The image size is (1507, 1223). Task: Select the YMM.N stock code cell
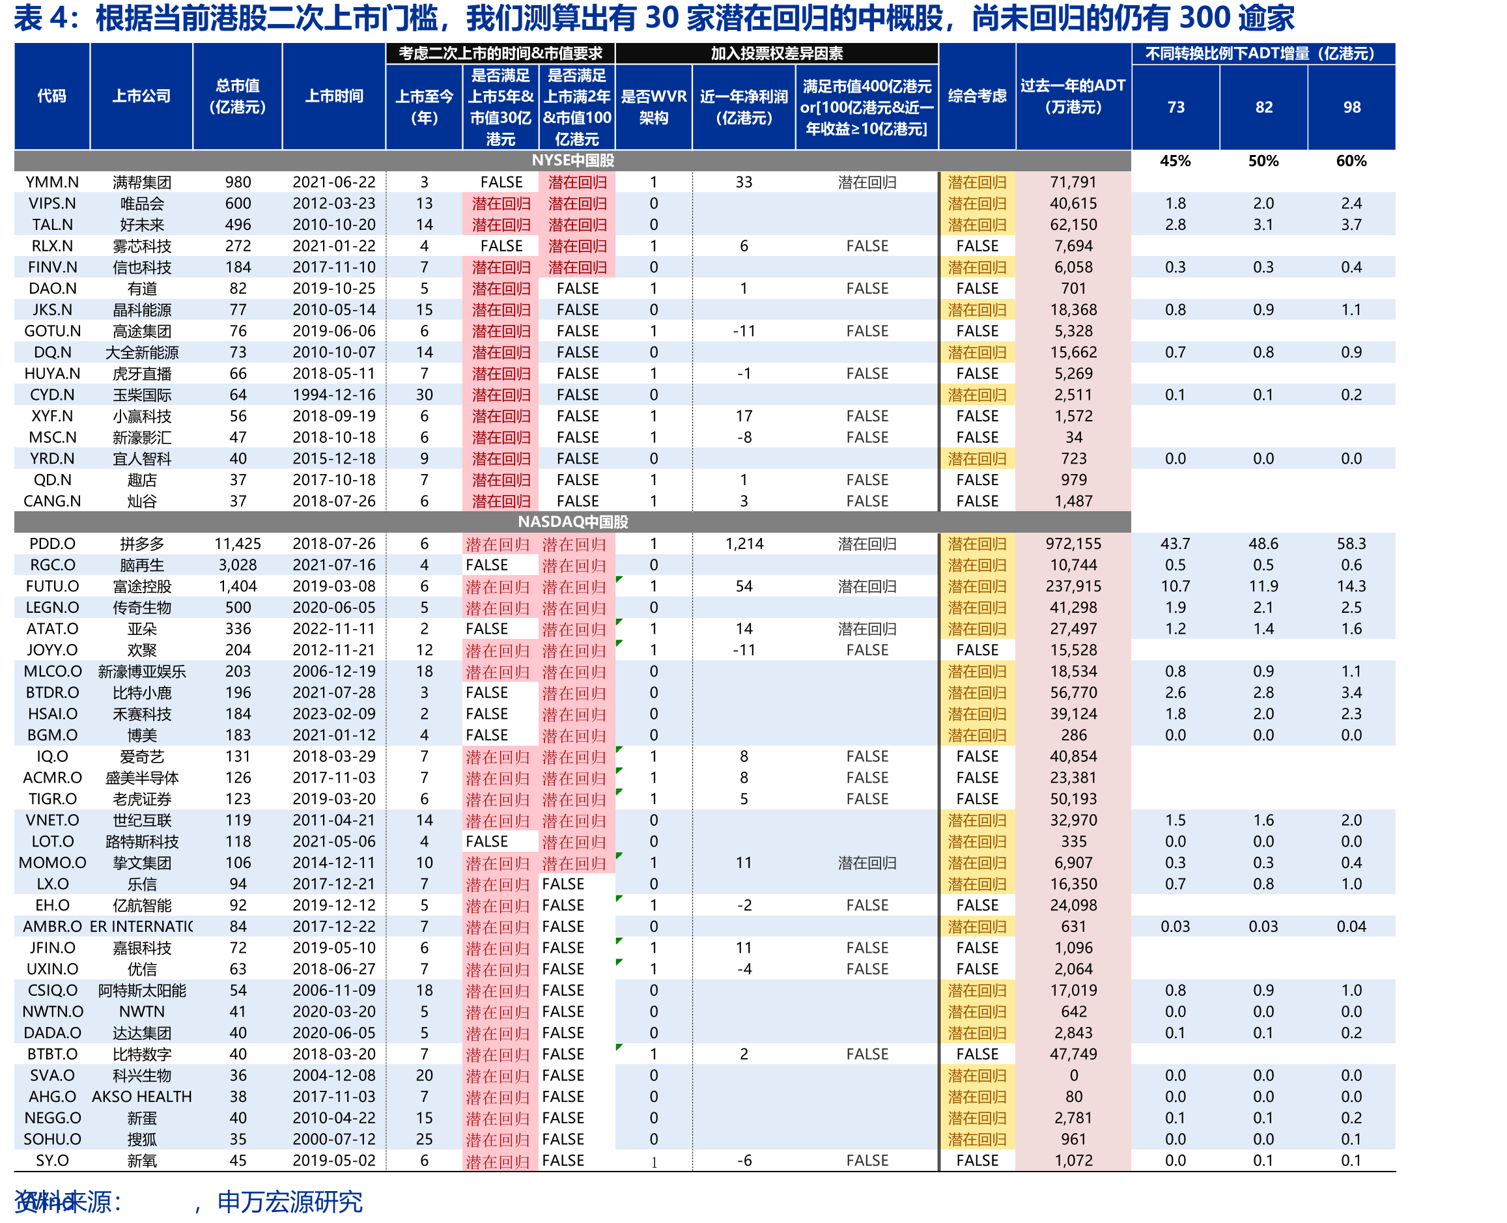coord(52,182)
